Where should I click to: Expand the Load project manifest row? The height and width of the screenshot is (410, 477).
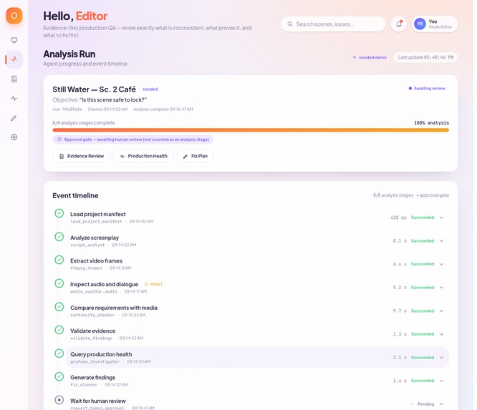441,218
